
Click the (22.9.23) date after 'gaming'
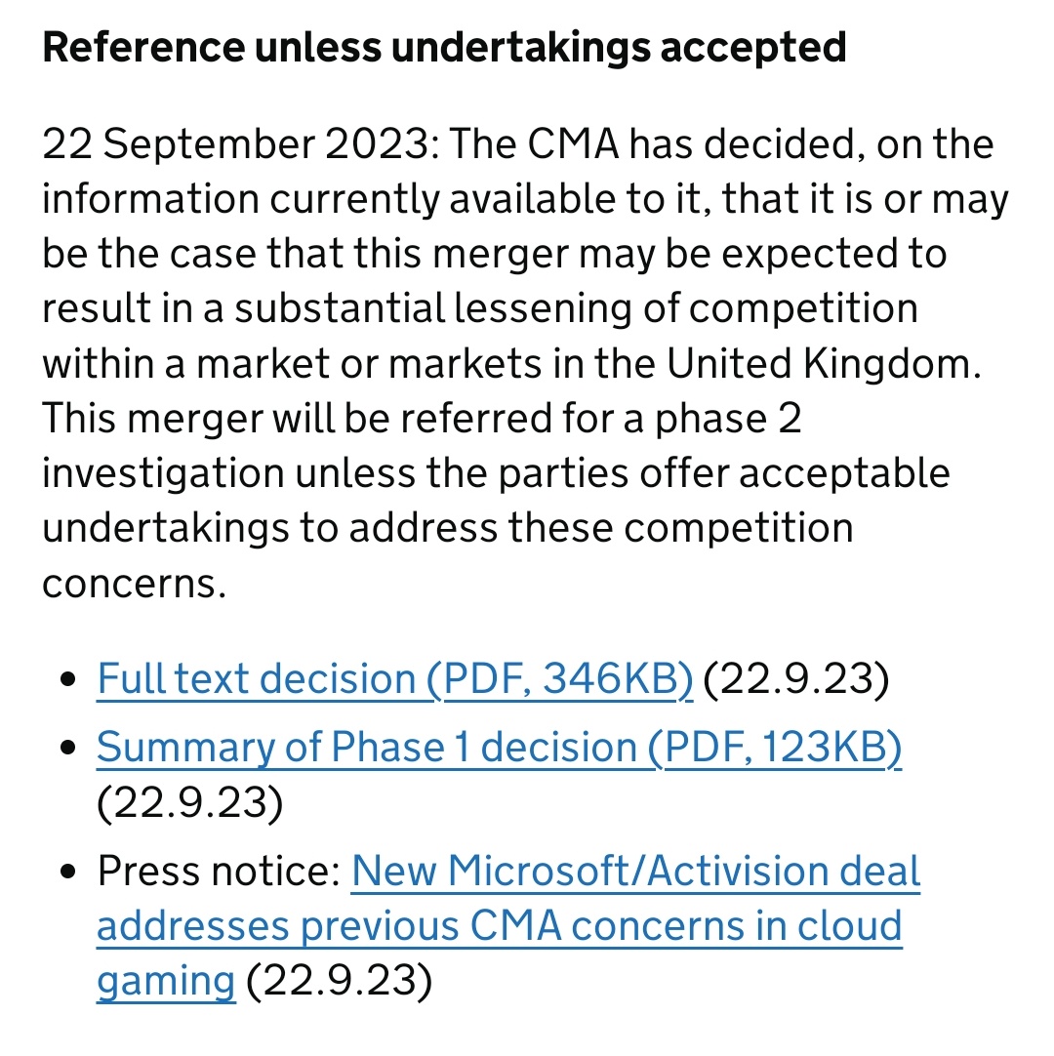coord(340,981)
